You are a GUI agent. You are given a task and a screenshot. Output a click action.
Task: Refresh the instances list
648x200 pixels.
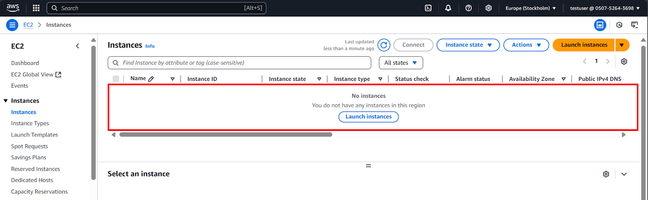click(x=384, y=45)
